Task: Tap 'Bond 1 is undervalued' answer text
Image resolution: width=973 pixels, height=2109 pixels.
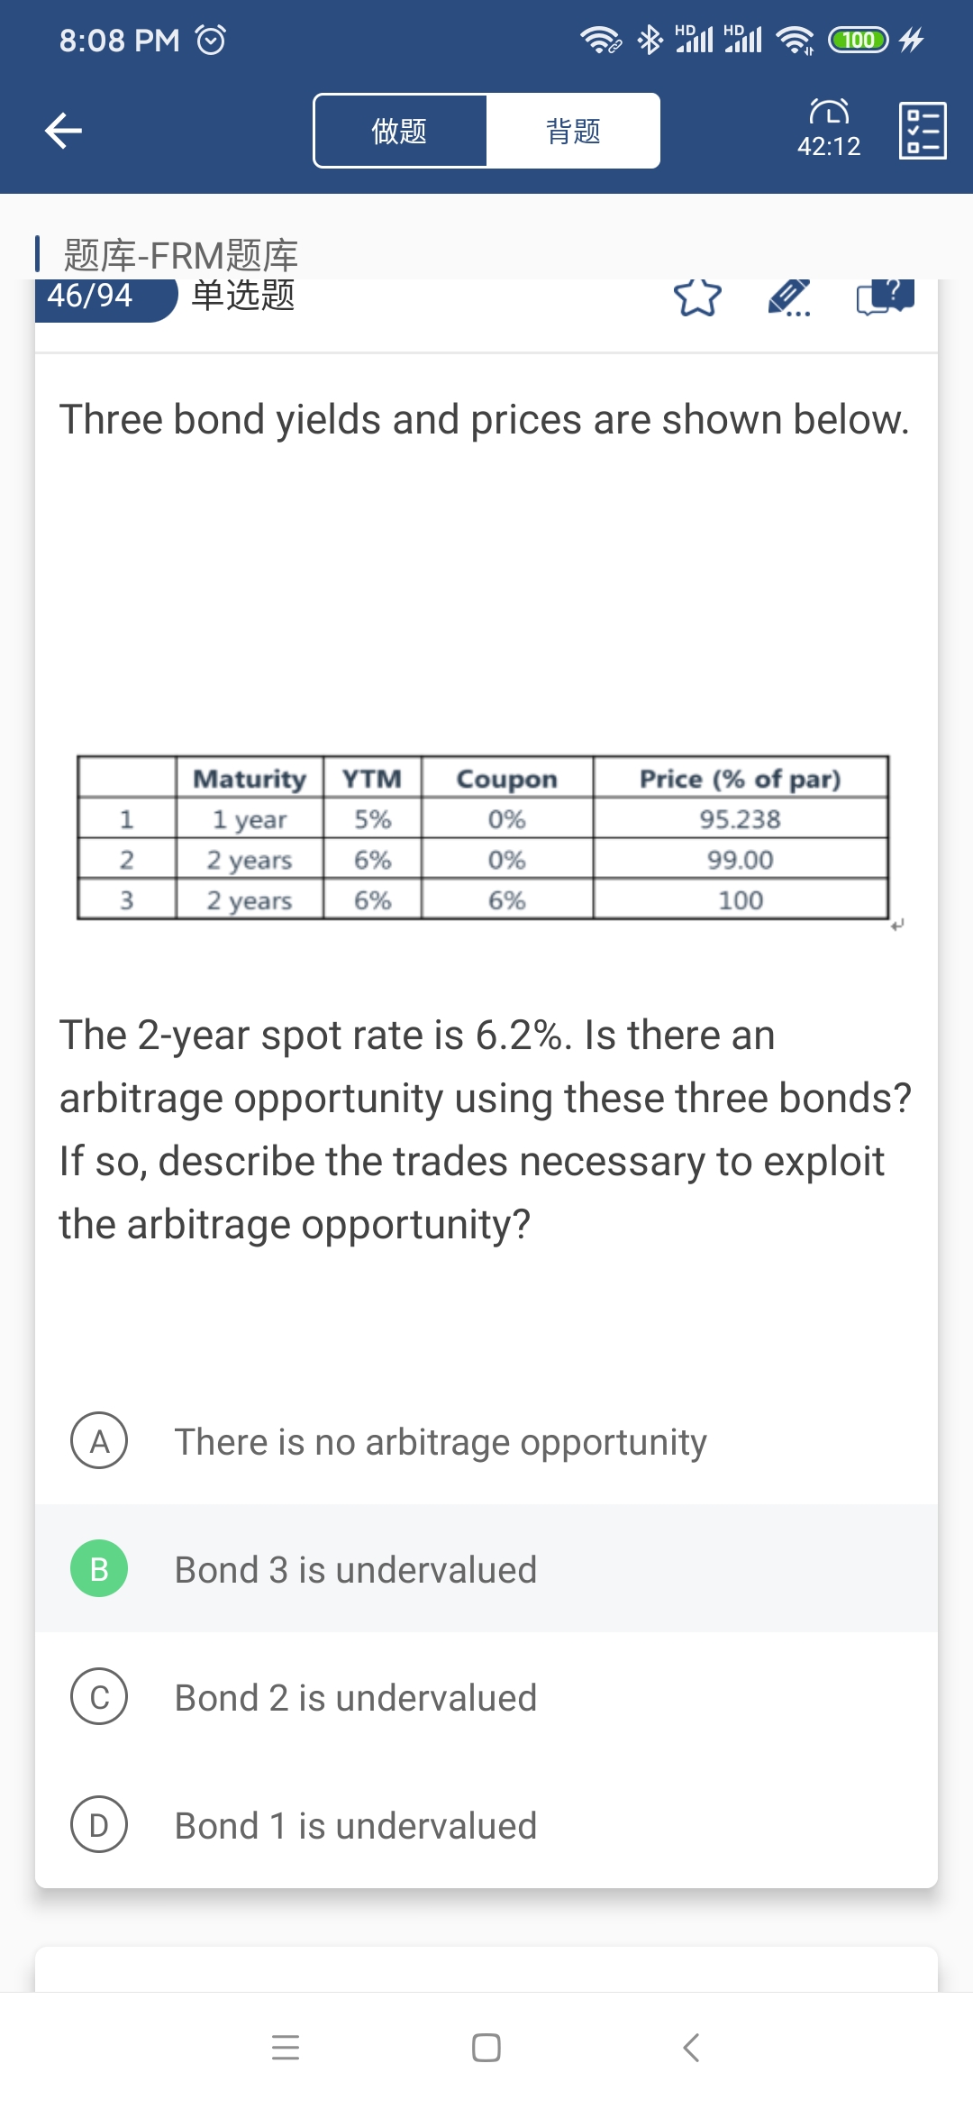Action: 356,1826
